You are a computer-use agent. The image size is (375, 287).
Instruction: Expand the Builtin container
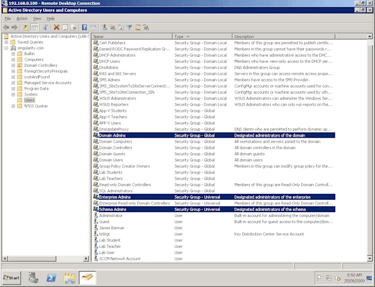[x=13, y=54]
